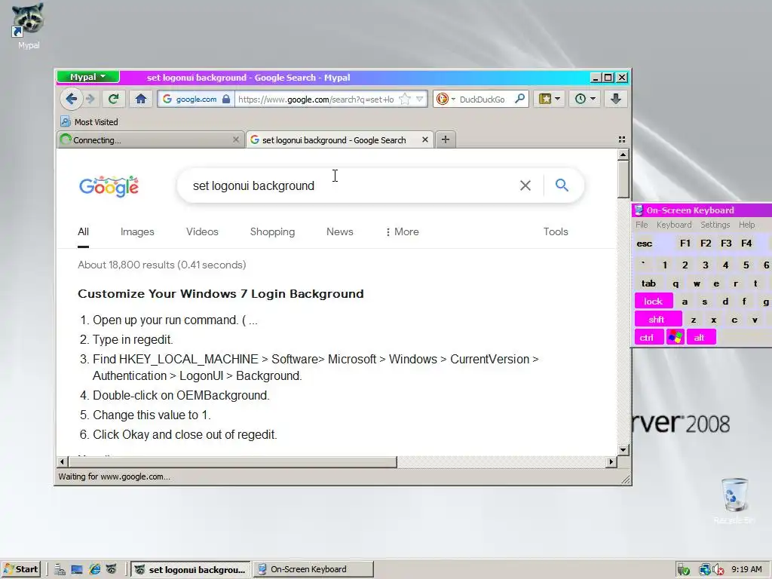Click the google.com site identity lock

[226, 99]
